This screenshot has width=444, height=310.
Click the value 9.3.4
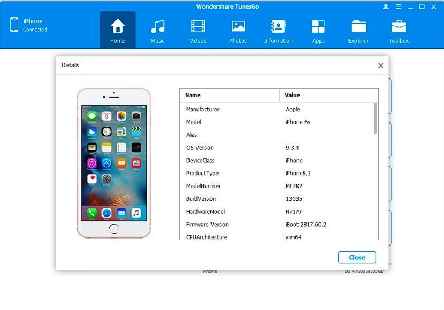[x=292, y=148]
